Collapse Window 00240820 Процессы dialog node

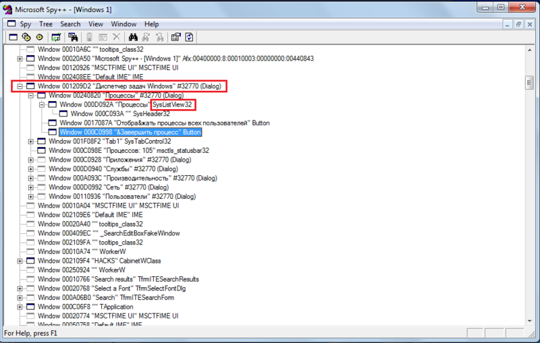(31, 96)
